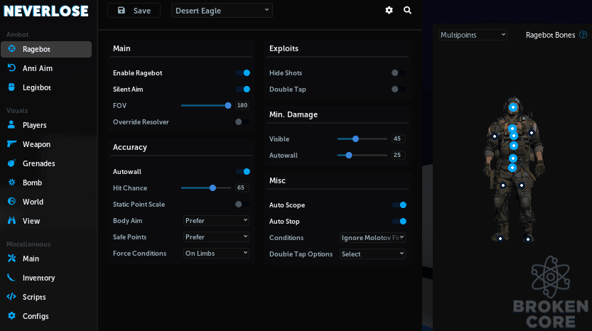Click the Scripts code icon
Image resolution: width=592 pixels, height=331 pixels.
click(11, 297)
